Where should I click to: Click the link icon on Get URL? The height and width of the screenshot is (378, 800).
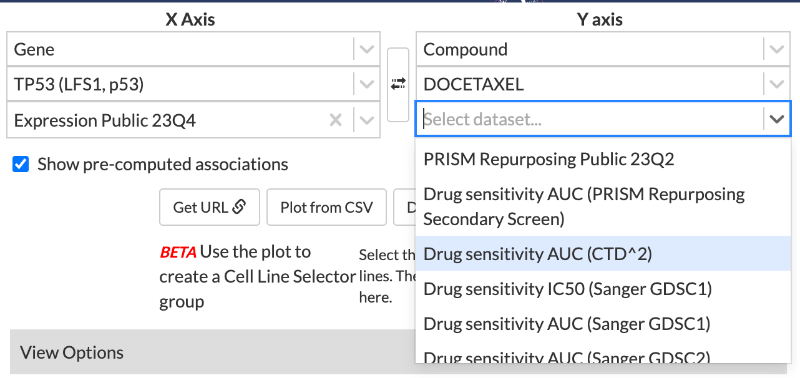click(x=239, y=207)
